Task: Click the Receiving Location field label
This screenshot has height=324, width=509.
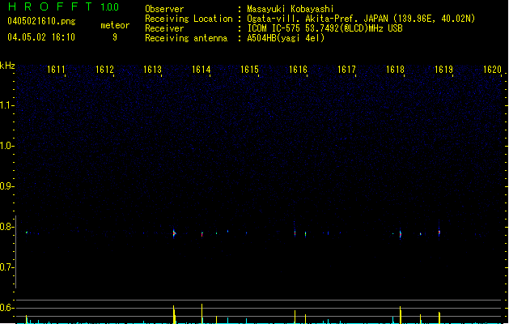Action: coord(189,19)
